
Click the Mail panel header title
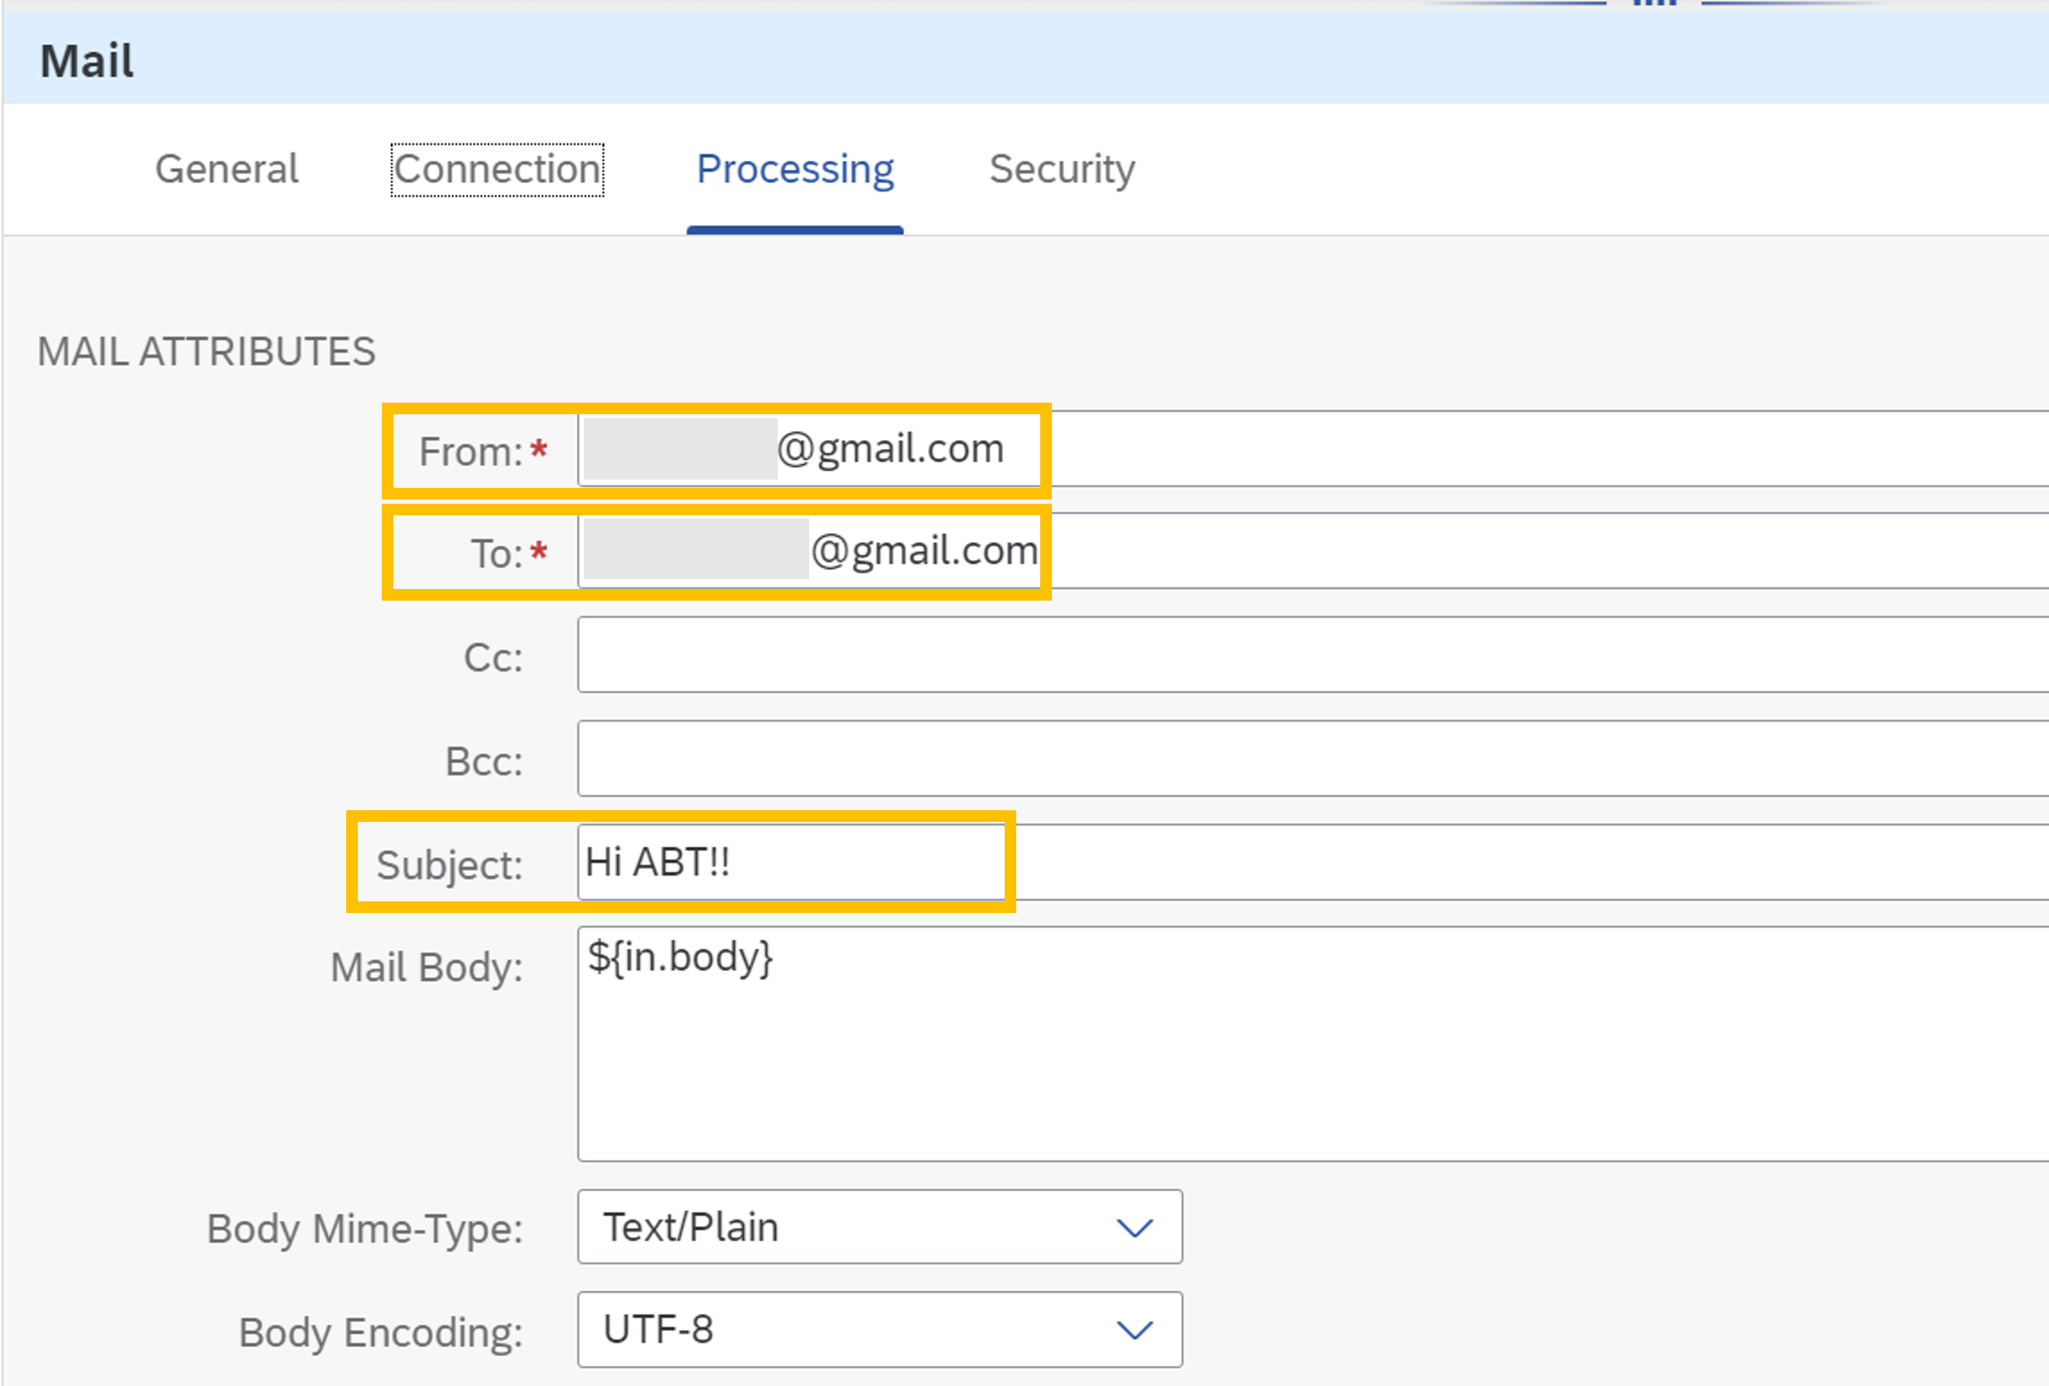point(87,61)
